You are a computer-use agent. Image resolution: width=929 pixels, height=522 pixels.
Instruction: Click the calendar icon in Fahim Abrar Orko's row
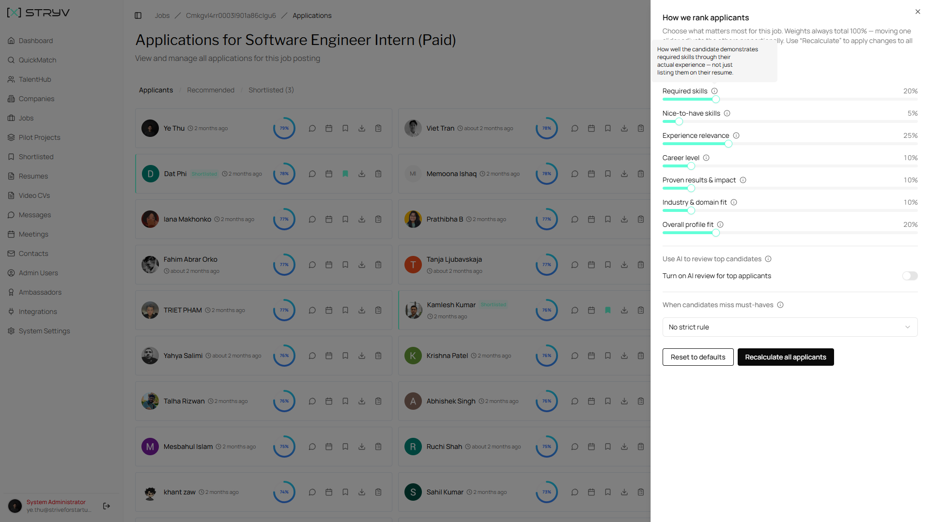tap(329, 265)
